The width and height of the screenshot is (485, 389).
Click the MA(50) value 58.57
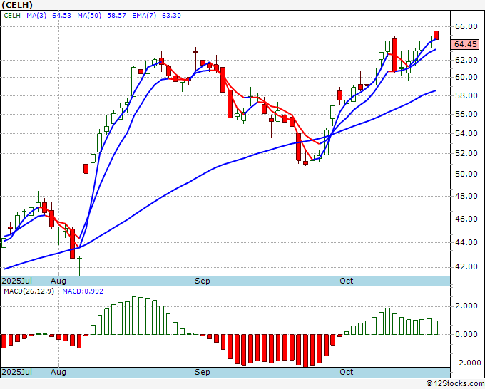tap(116, 16)
